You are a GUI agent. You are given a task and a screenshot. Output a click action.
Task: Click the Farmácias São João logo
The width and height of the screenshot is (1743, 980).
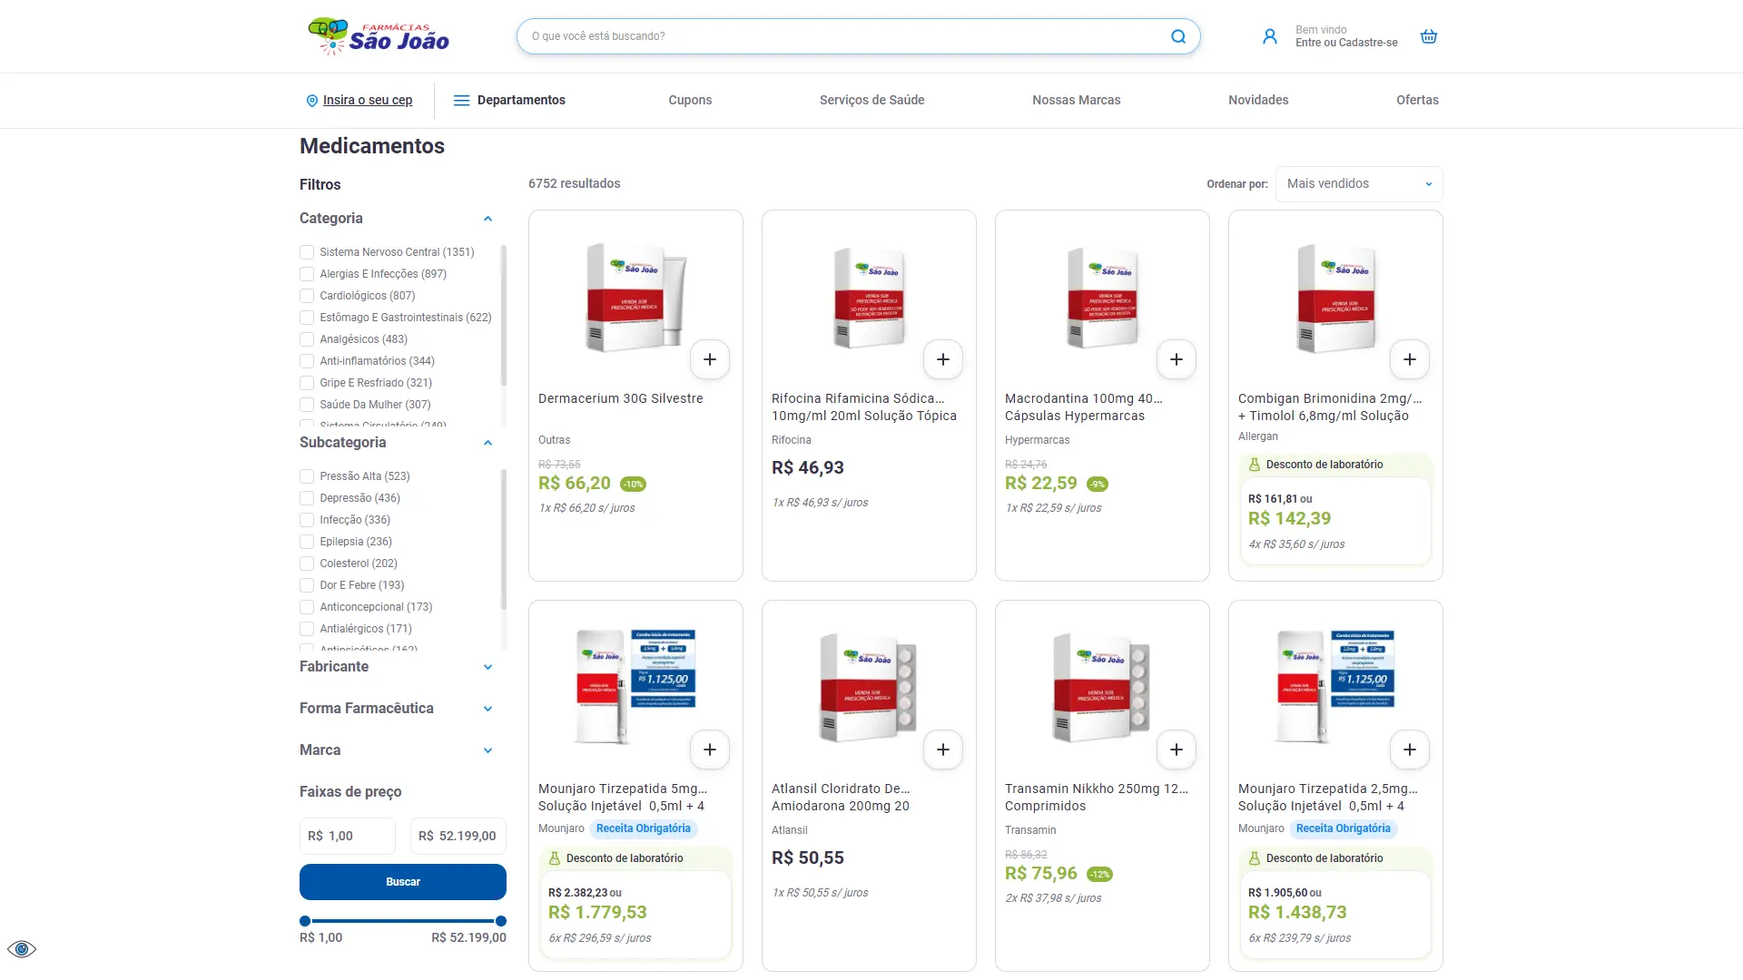379,36
